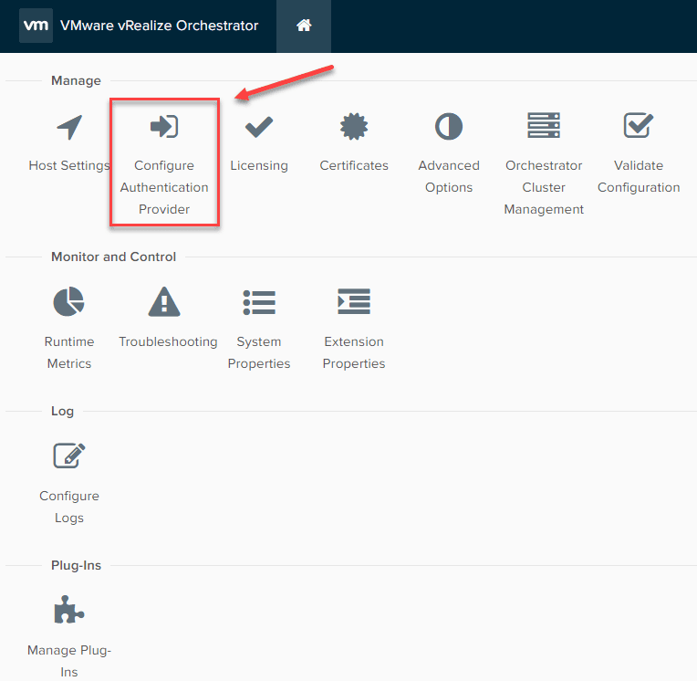Click the Manage Plug-Ins label
The width and height of the screenshot is (697, 681).
pos(69,661)
